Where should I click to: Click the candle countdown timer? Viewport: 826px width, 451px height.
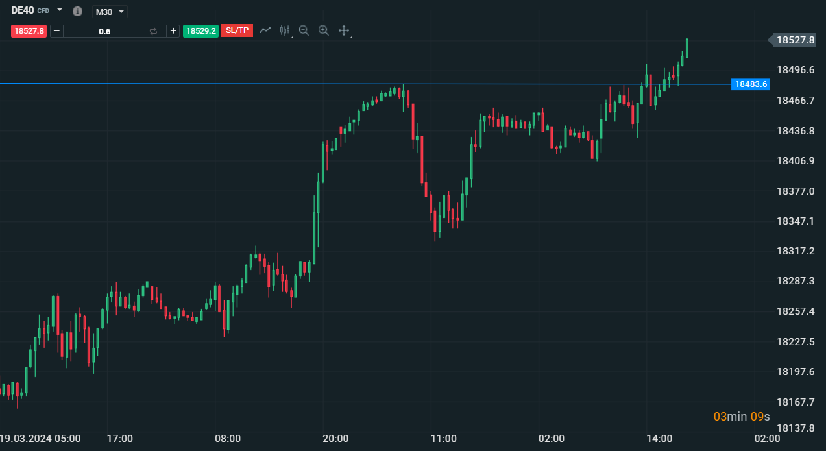point(741,417)
